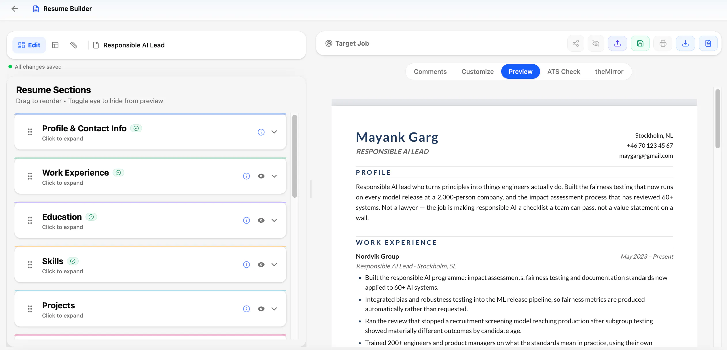Click the document icon at toolbar end

point(708,43)
